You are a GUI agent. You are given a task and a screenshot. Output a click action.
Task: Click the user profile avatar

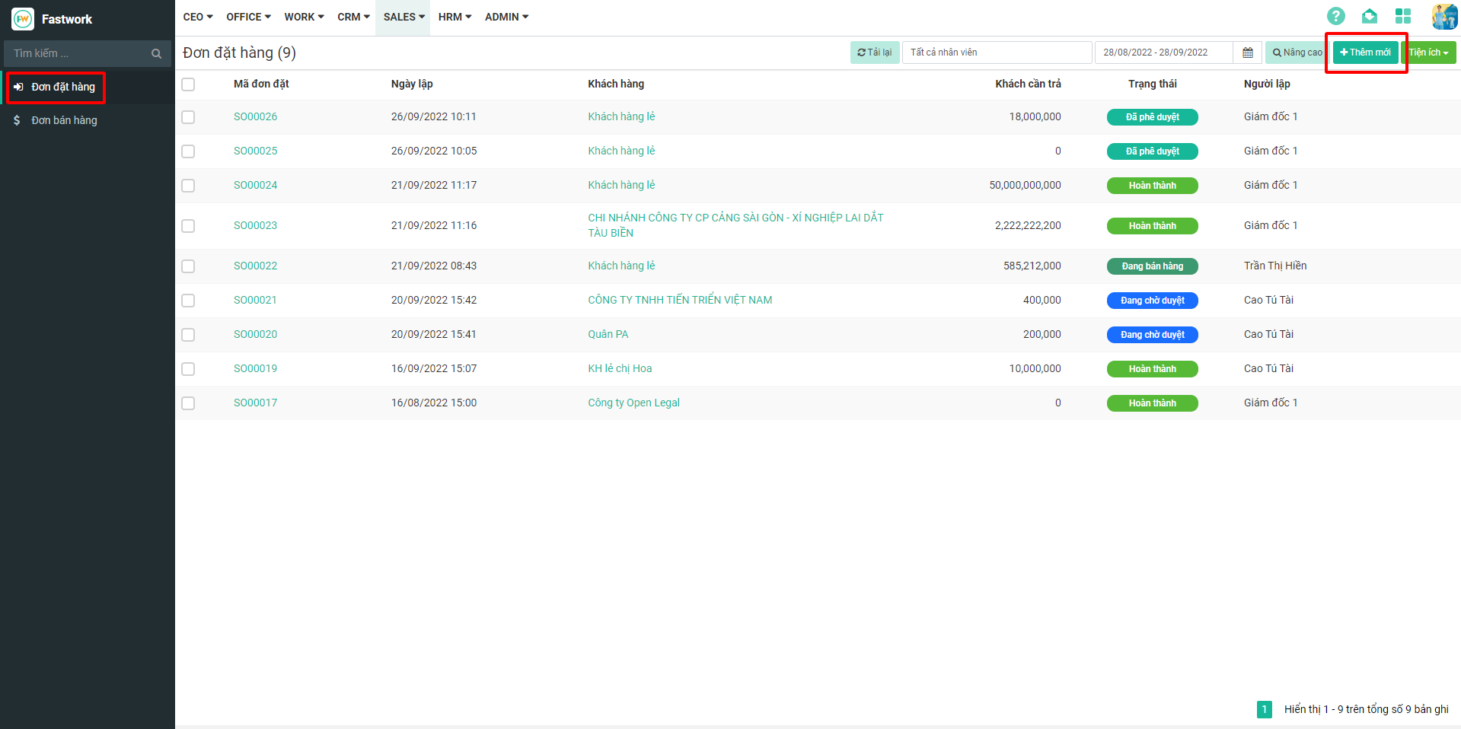[x=1443, y=16]
